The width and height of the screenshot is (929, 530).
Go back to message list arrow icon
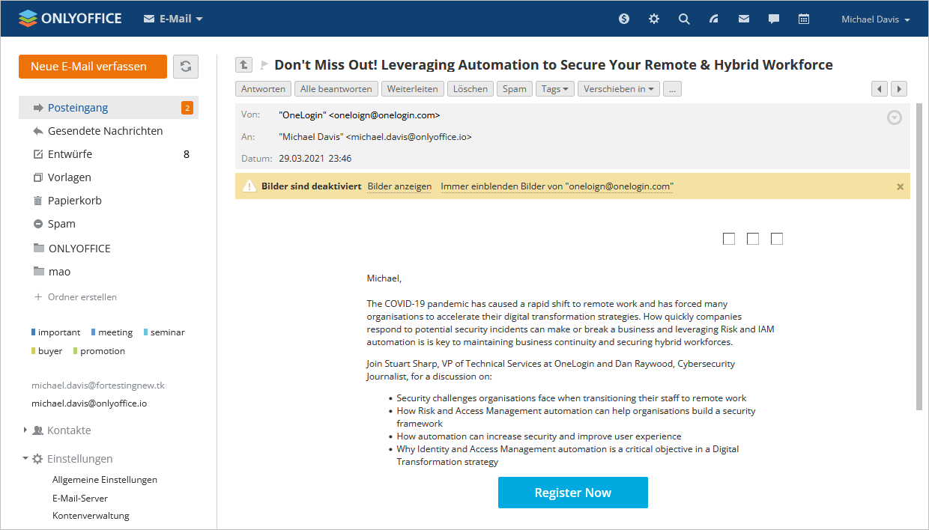243,65
